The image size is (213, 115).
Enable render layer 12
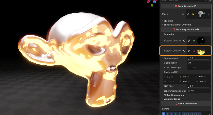(x=188, y=113)
